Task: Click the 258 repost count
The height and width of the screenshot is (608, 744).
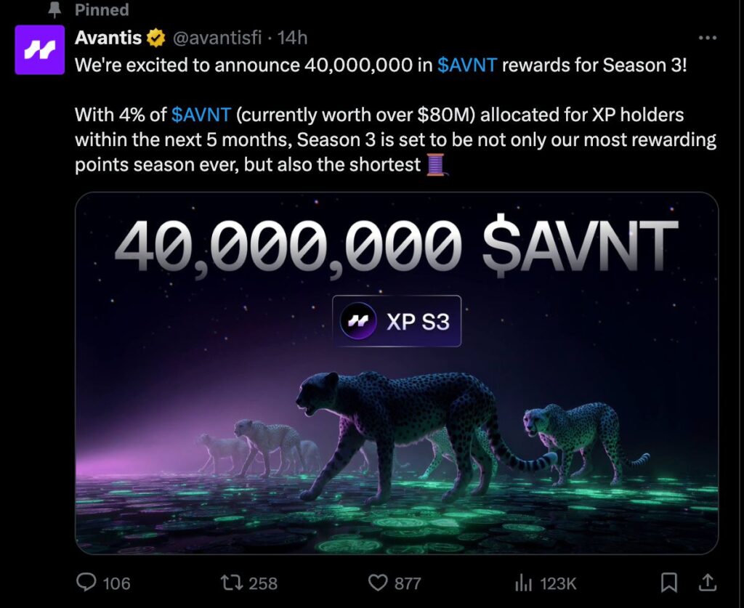Action: [263, 583]
